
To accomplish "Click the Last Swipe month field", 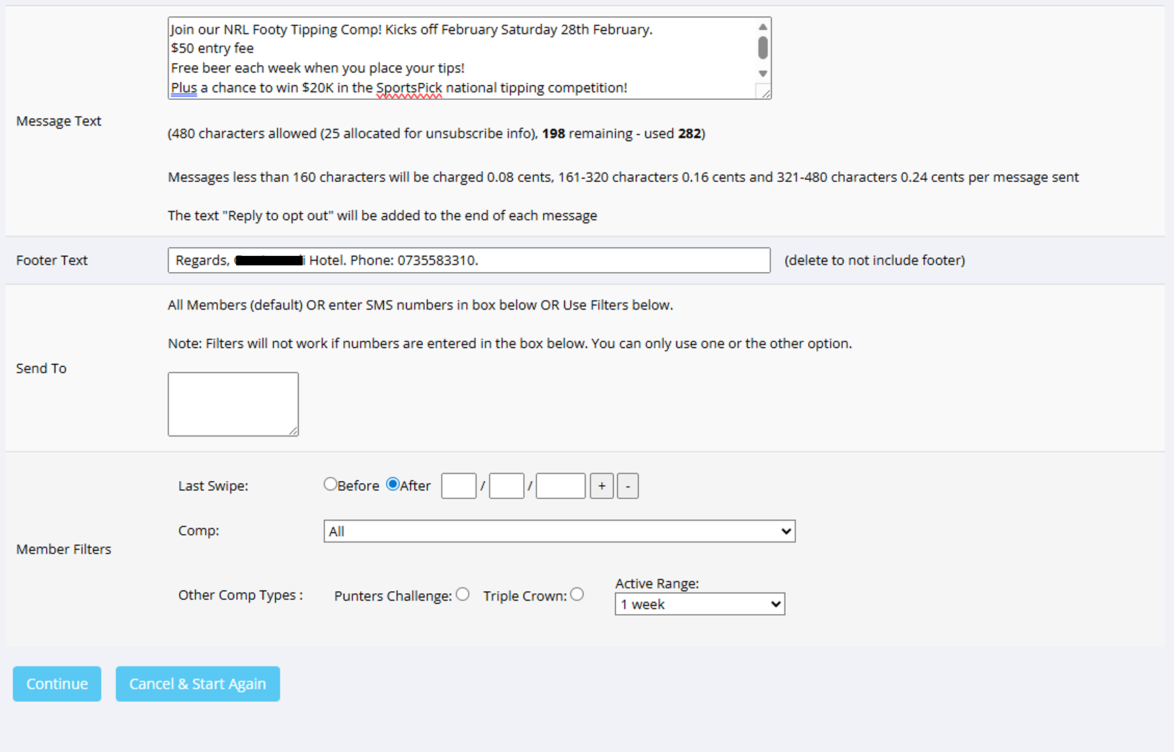I will click(x=506, y=486).
